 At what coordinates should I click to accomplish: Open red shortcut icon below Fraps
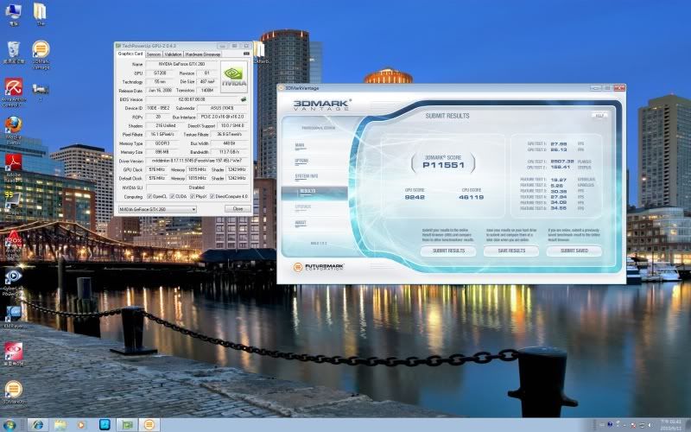14,245
